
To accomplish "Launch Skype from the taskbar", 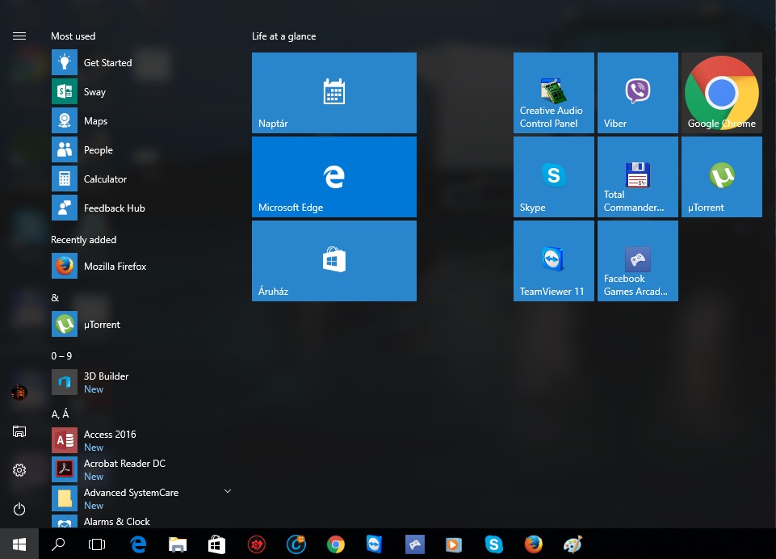I will point(494,544).
